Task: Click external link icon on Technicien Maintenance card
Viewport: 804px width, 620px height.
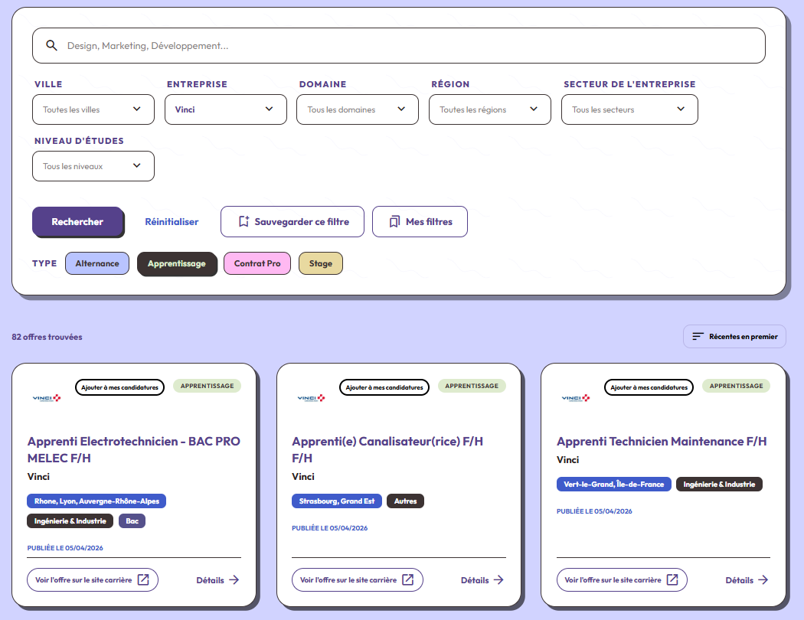Action: click(x=672, y=579)
